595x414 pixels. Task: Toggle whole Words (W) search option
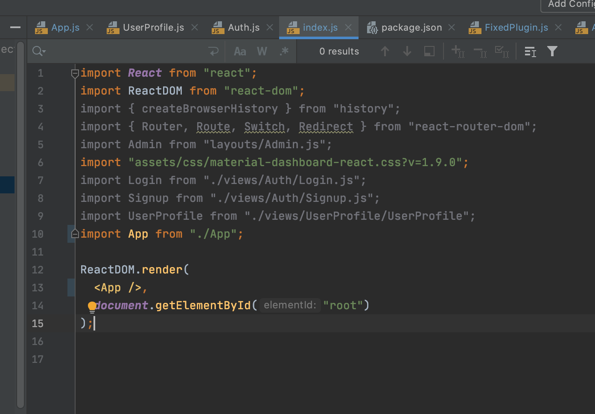262,52
